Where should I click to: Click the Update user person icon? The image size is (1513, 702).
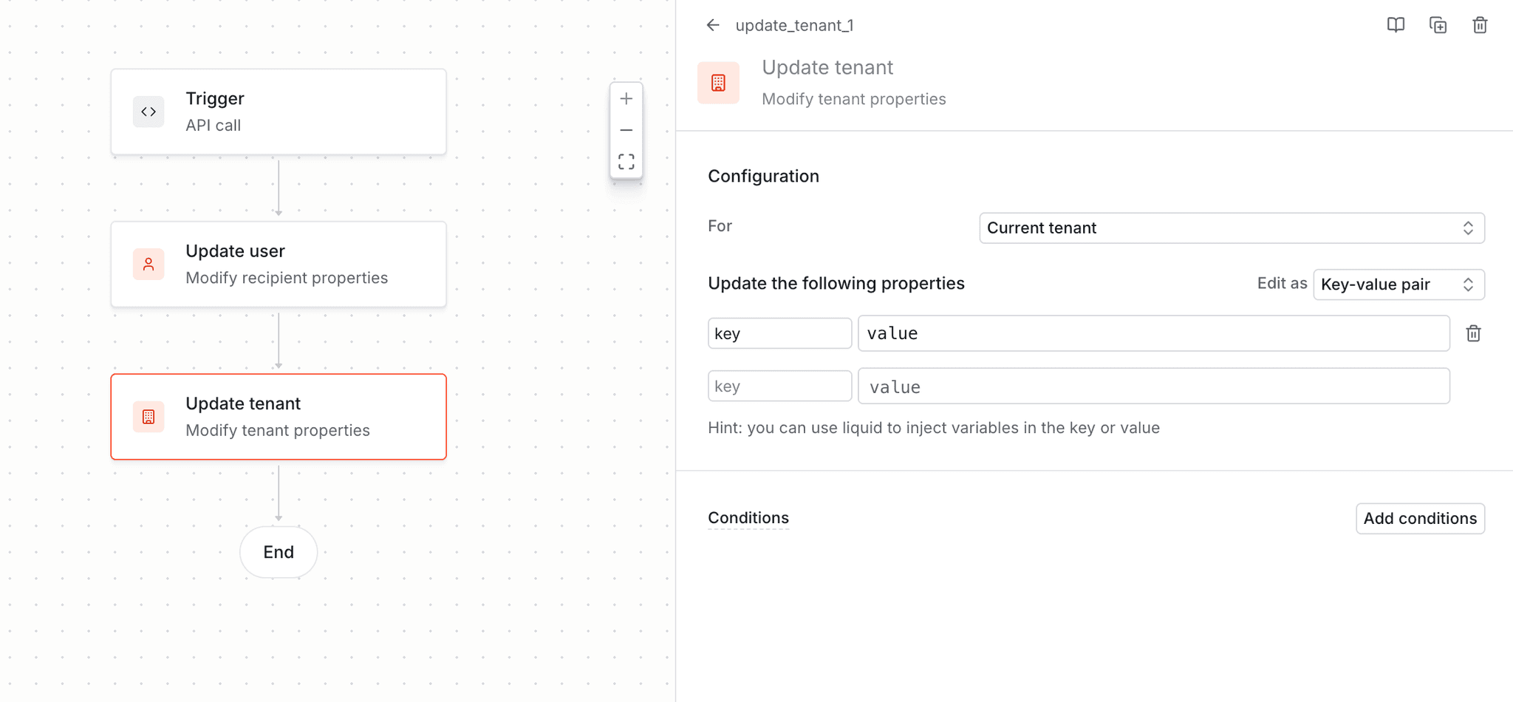click(148, 264)
